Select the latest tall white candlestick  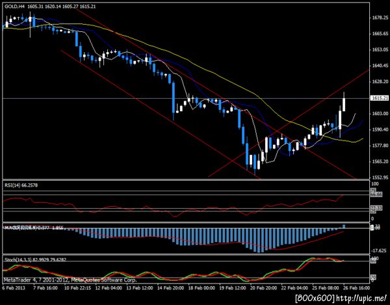pos(344,105)
